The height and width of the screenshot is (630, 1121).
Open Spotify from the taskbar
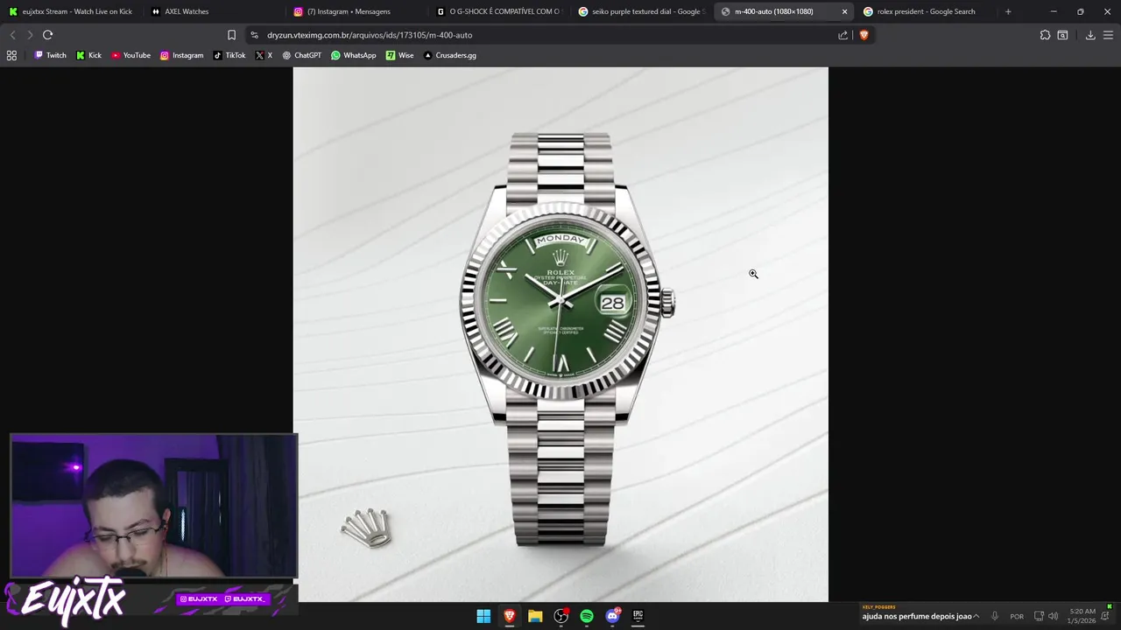click(587, 616)
